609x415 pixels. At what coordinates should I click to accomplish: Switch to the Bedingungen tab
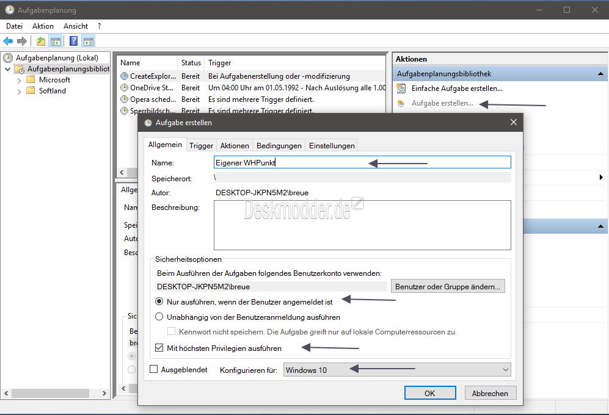click(x=279, y=146)
